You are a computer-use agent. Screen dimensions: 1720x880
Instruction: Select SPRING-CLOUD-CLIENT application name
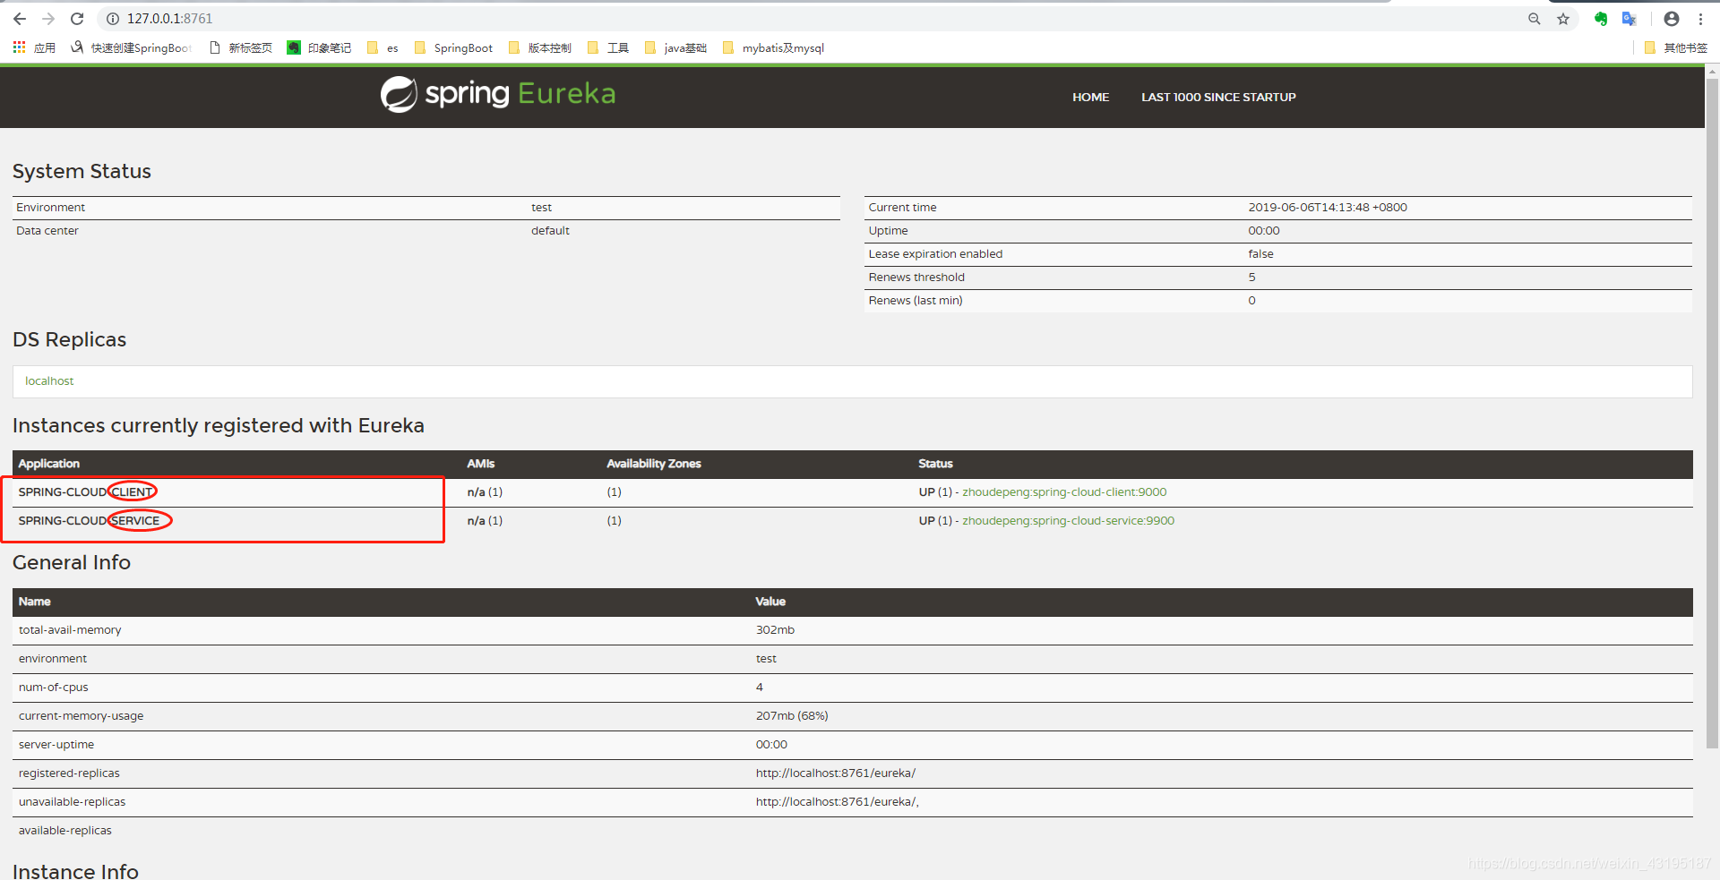coord(85,491)
